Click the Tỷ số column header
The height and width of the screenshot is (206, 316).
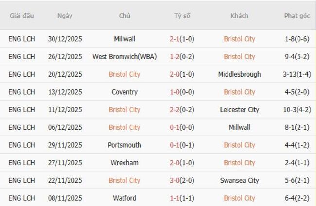[182, 16]
